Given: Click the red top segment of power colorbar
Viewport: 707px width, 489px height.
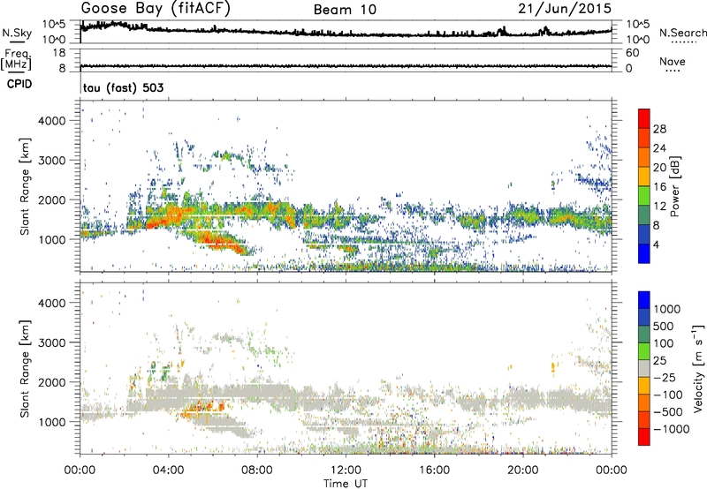Looking at the screenshot, I should click(644, 118).
